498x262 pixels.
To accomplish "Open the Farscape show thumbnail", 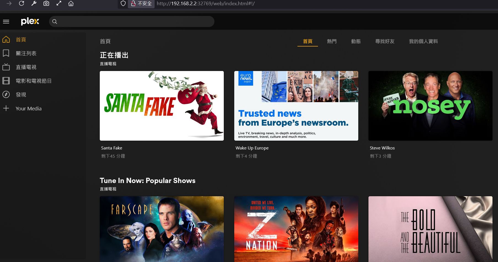I will pos(162,229).
